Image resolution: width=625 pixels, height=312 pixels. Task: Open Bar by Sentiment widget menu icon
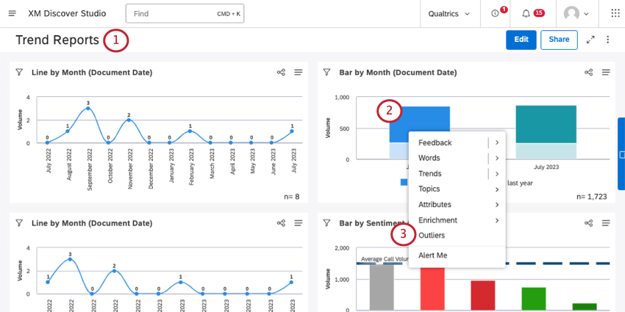607,223
